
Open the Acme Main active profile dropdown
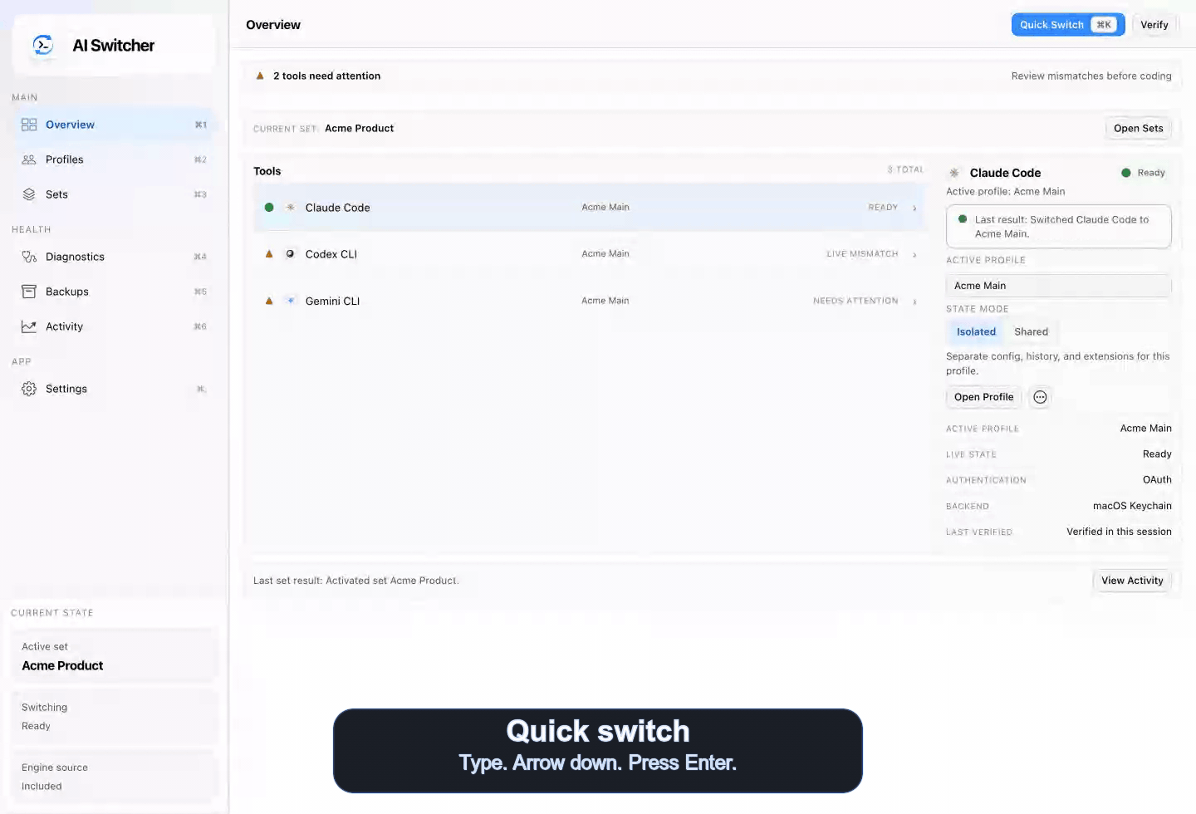1058,286
